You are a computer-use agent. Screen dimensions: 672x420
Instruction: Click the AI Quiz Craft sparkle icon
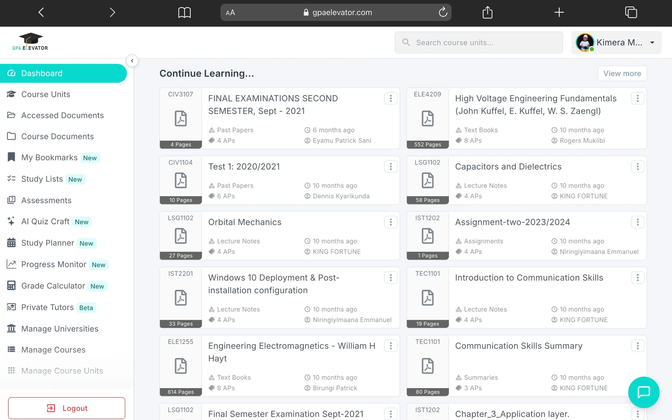click(x=11, y=221)
